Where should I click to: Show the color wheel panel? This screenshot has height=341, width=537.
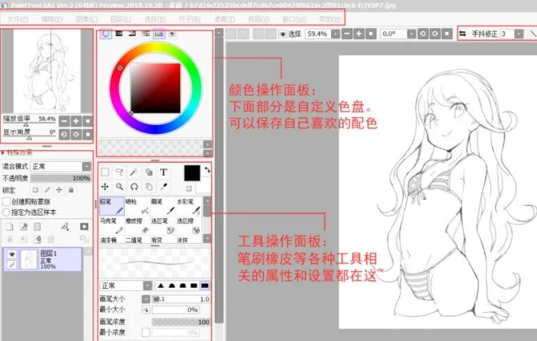(x=106, y=33)
